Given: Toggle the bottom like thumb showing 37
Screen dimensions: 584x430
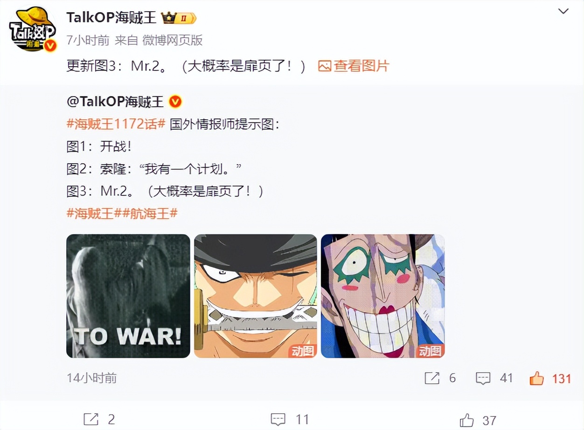Looking at the screenshot, I should pos(467,420).
